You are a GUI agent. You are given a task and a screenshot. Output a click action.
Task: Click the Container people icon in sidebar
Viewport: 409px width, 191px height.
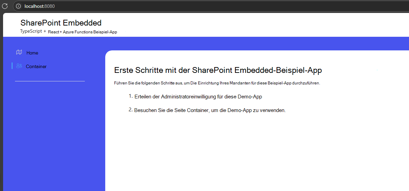click(x=19, y=66)
